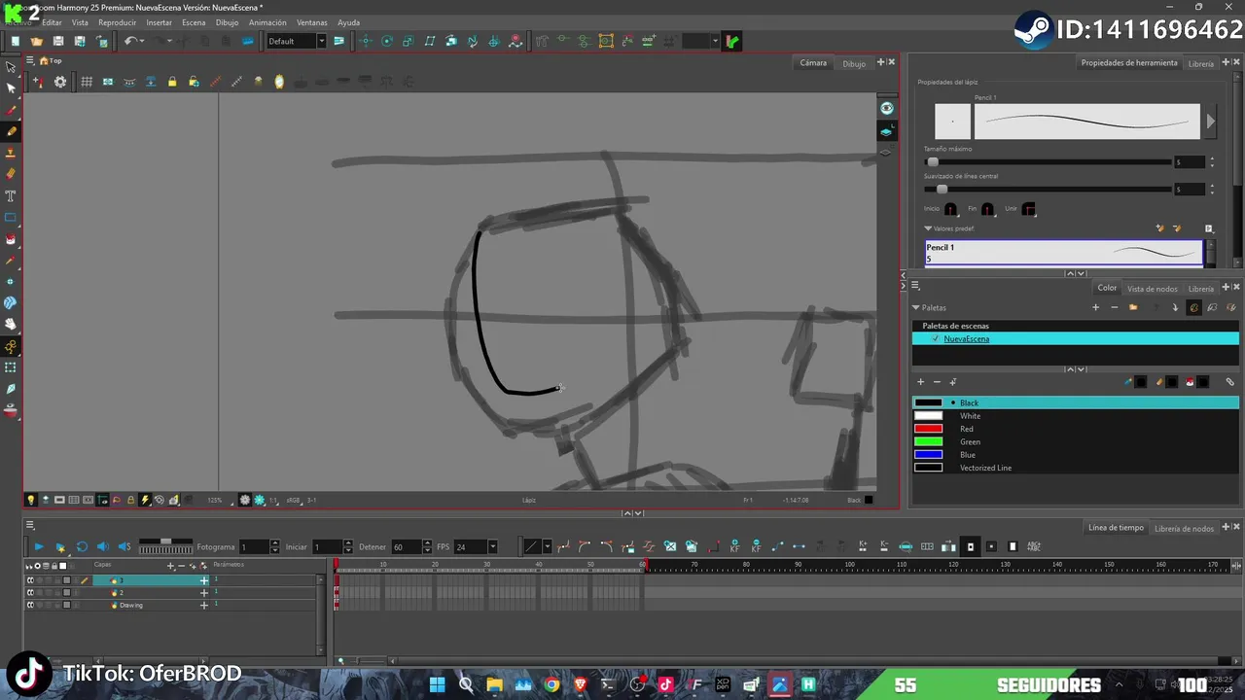Open the Unir join style dropdown
The width and height of the screenshot is (1245, 700).
tap(1029, 209)
